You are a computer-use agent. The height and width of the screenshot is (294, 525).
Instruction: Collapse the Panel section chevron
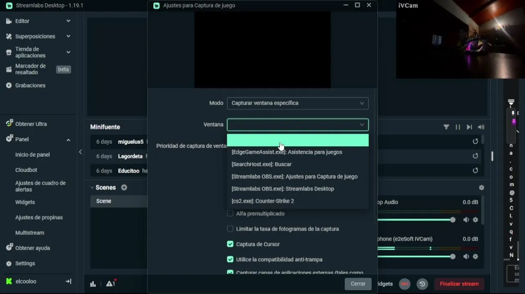point(68,140)
